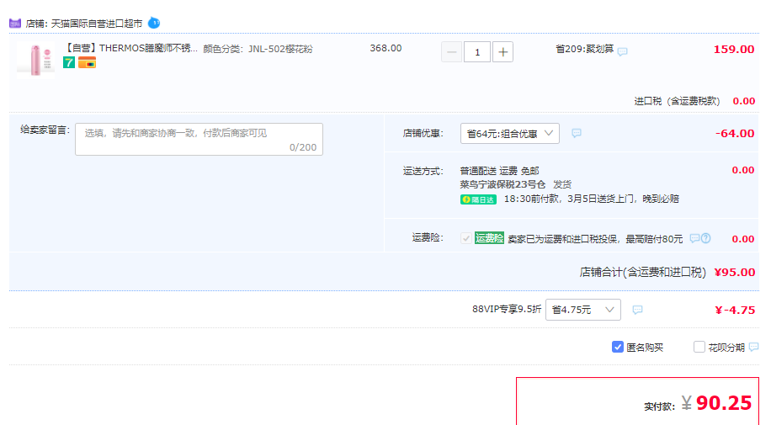Increase quantity with the plus button
771x425 pixels.
(502, 52)
